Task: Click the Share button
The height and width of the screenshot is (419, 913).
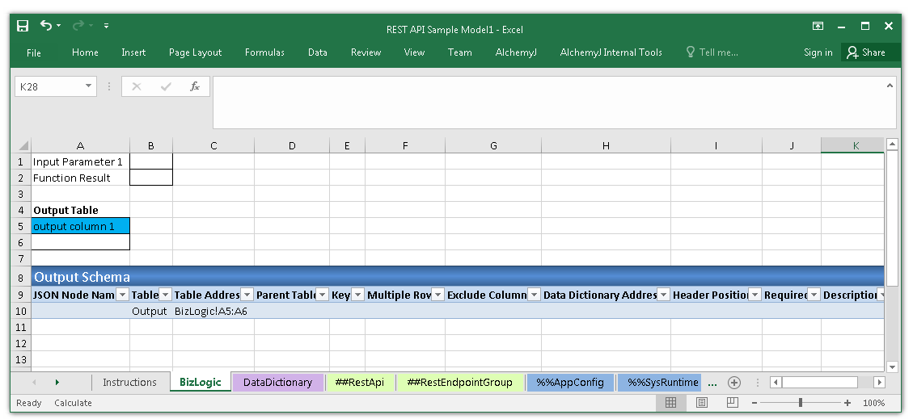Action: pos(865,52)
